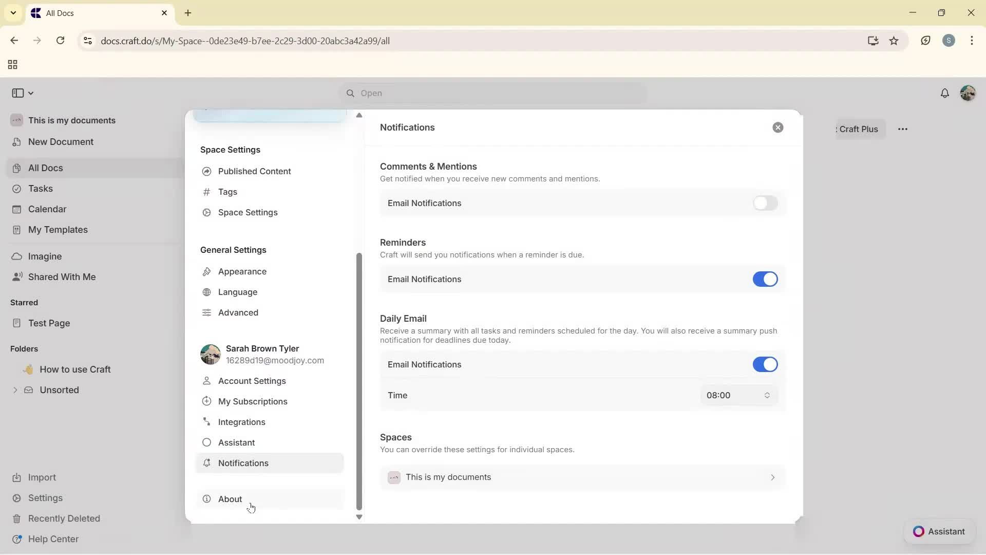Open the notifications bell in top bar
Viewport: 986px width, 555px height.
click(945, 93)
